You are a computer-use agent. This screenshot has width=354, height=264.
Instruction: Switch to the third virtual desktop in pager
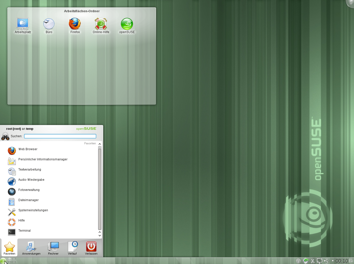point(10,262)
